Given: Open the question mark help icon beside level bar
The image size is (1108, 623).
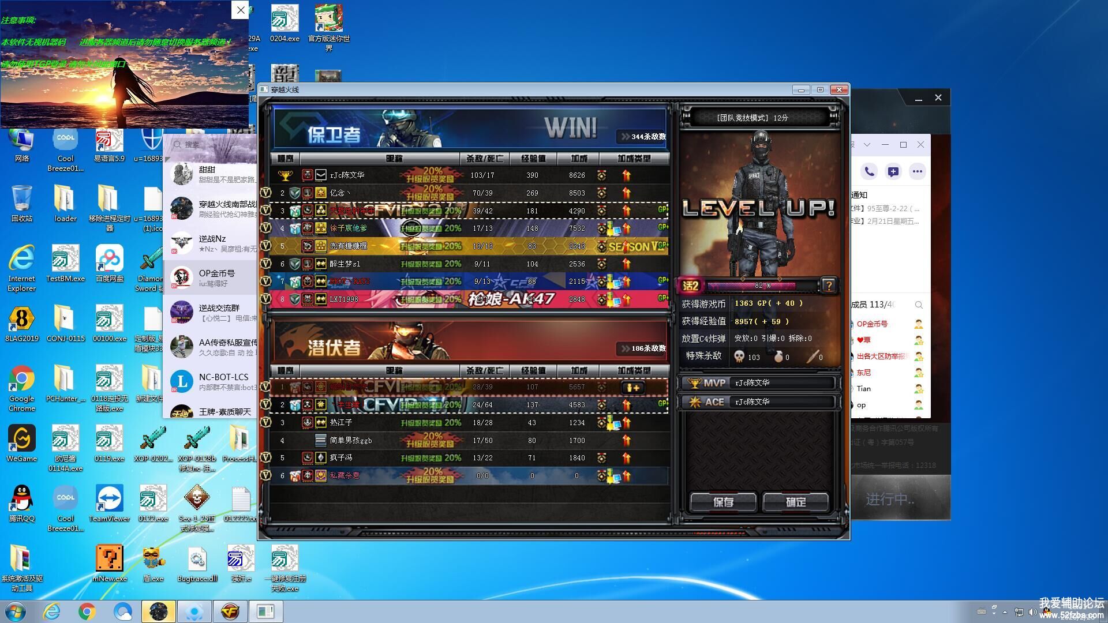Looking at the screenshot, I should 828,285.
